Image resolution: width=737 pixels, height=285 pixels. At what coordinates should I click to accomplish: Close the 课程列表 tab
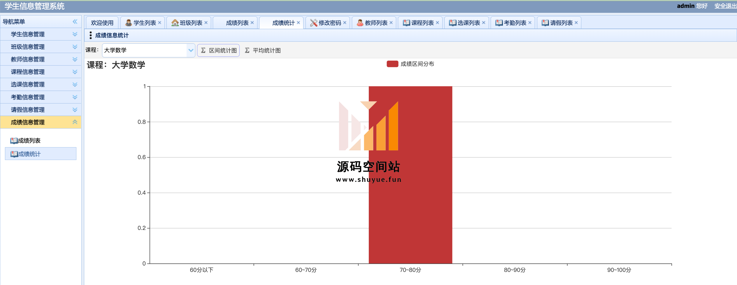(x=437, y=23)
